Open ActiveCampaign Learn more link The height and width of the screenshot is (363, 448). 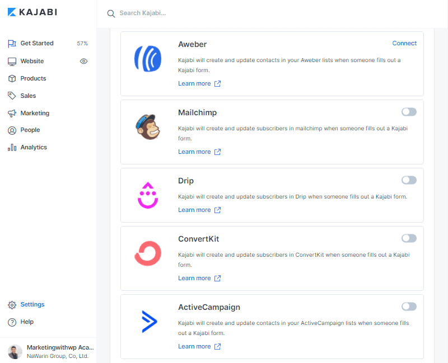[x=194, y=346]
